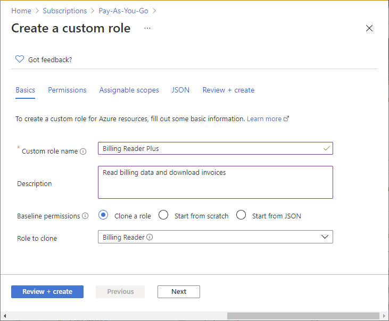Click the chevron after Pay-As-You-Go breadcrumb
The height and width of the screenshot is (321, 389).
coord(154,11)
